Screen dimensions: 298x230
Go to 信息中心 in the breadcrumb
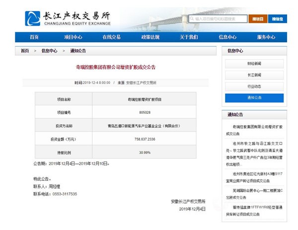click(49, 51)
